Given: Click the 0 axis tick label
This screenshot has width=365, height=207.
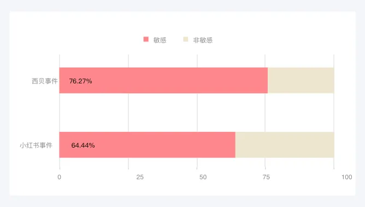Looking at the screenshot, I should [x=60, y=177].
